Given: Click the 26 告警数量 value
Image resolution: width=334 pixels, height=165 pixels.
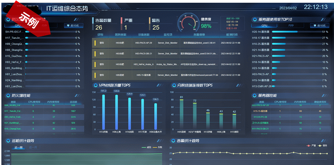Looking at the screenshot, I should pos(99,27).
